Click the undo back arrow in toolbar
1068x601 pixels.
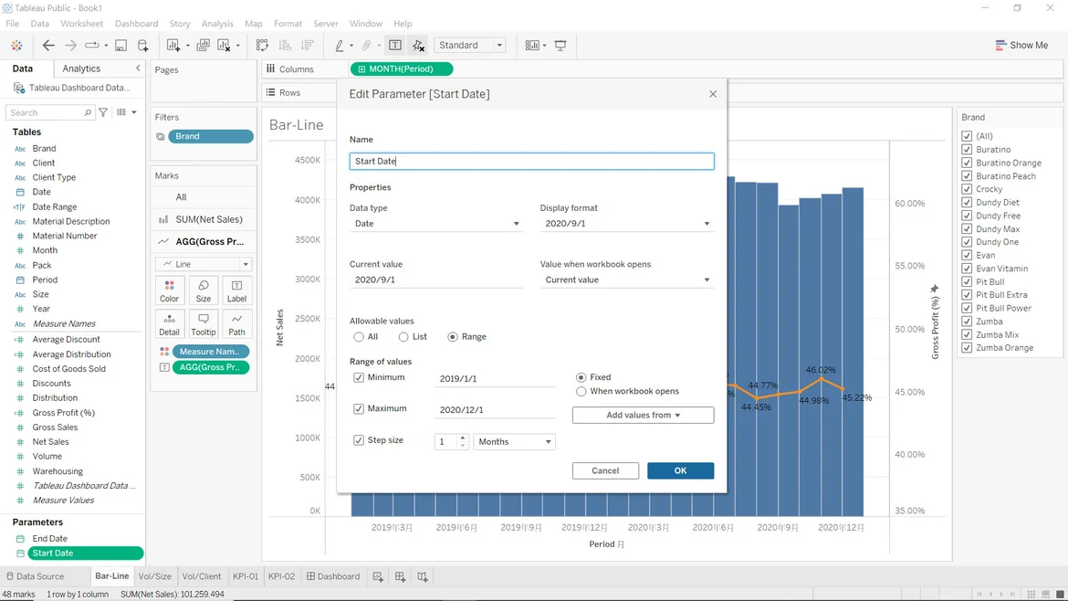[x=48, y=46]
